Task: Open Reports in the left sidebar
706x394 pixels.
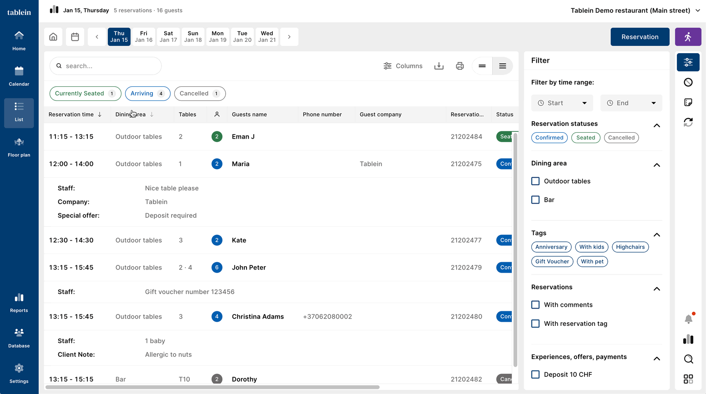Action: 19,303
